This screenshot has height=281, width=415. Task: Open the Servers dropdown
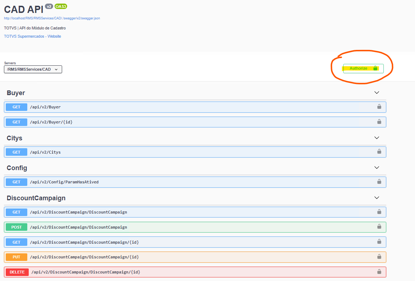(33, 69)
